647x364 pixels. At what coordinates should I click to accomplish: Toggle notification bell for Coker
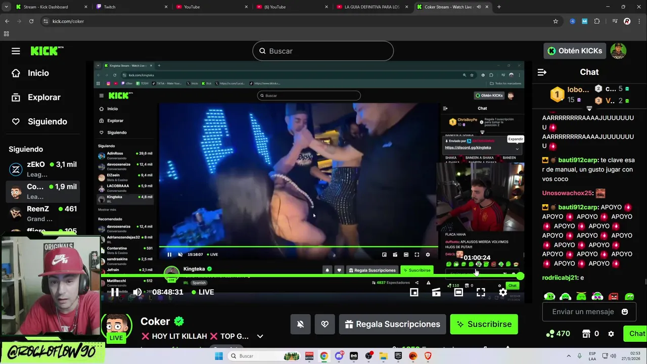point(300,324)
